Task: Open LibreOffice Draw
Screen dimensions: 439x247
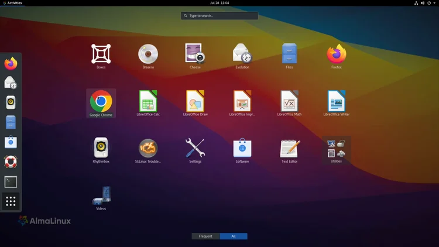Action: tap(195, 103)
